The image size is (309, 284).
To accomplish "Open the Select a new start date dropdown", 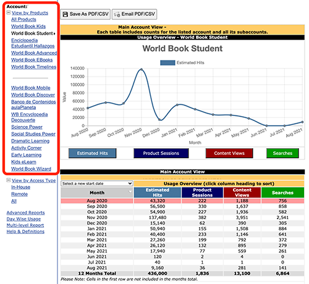I will (97, 183).
